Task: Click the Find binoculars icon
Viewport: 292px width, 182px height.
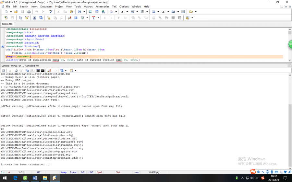Action: [79, 12]
